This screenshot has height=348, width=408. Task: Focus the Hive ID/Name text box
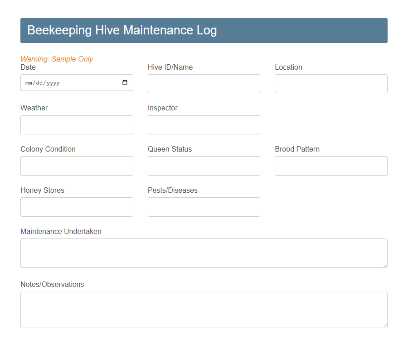204,84
